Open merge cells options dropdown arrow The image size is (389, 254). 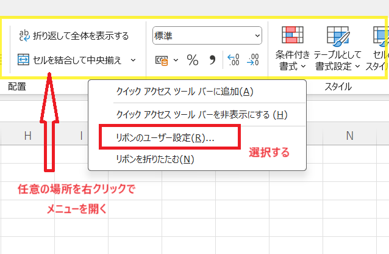click(133, 60)
